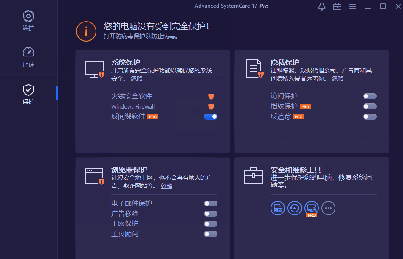Viewport: 403px width, 259px height.
Task: Click the PC security shield tool icon
Action: [278, 208]
